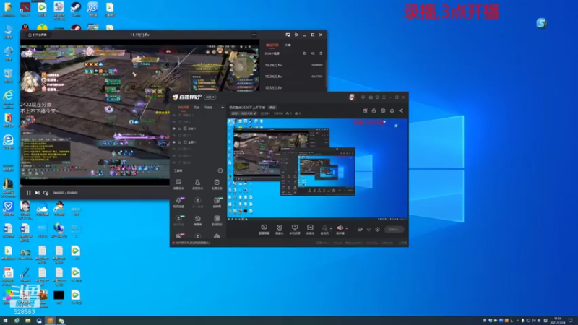Select the second scene tab in 直播伴侣

click(x=197, y=108)
